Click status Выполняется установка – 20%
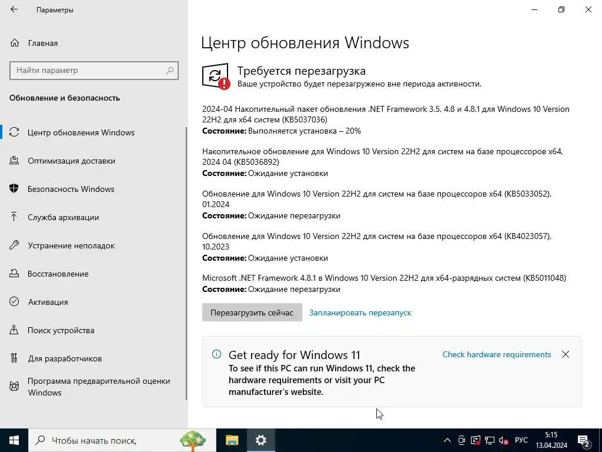Viewport: 602px width, 452px height. [x=305, y=131]
